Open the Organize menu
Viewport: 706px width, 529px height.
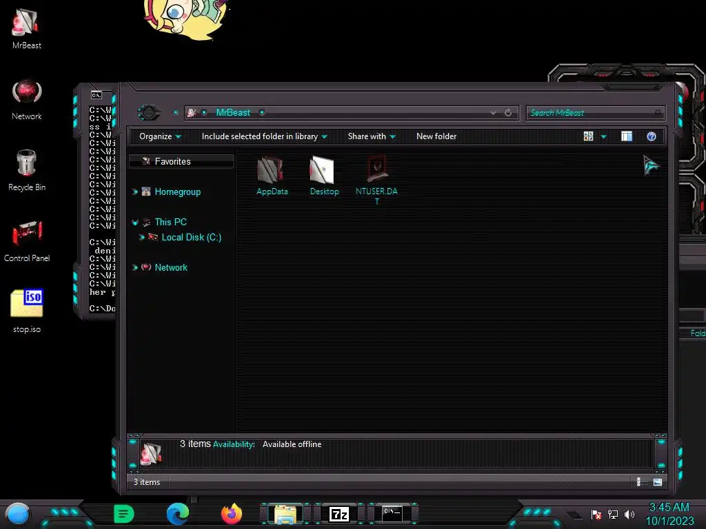[160, 136]
